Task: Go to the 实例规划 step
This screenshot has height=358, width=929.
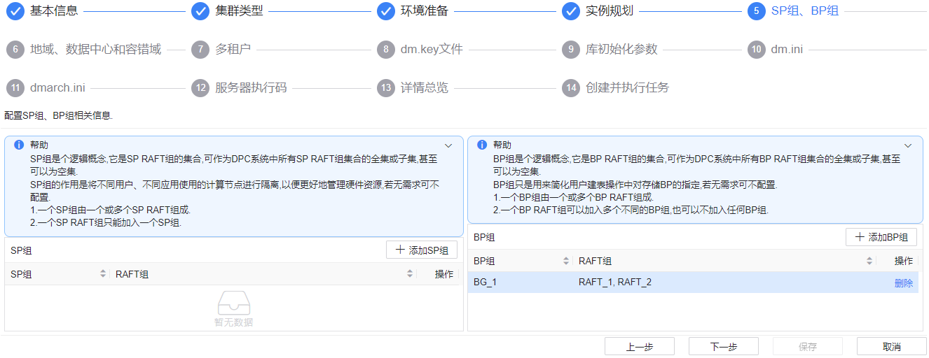Action: 610,11
